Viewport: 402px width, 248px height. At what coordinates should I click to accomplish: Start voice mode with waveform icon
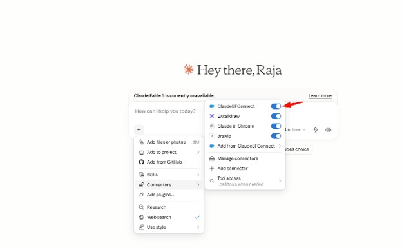pyautogui.click(x=328, y=129)
